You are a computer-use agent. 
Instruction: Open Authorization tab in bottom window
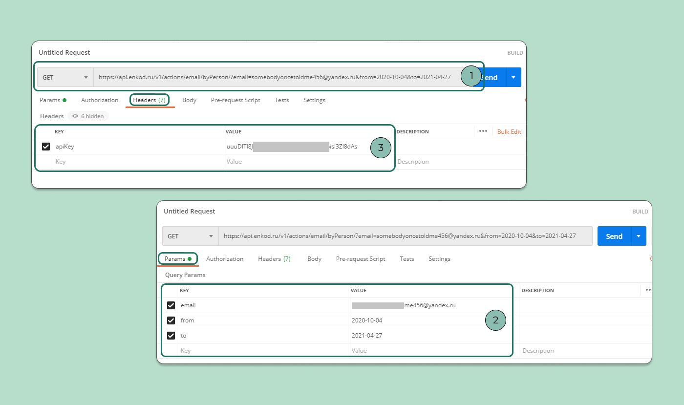tap(225, 259)
